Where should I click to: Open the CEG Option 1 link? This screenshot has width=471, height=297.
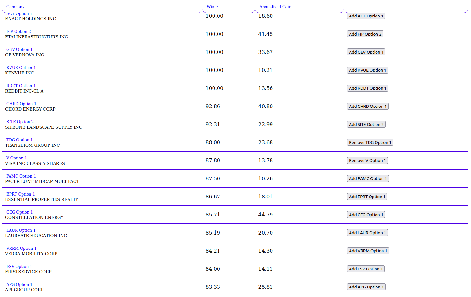click(19, 212)
